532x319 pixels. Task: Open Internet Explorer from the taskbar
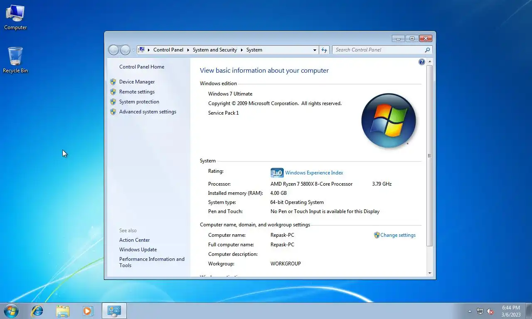click(x=37, y=311)
